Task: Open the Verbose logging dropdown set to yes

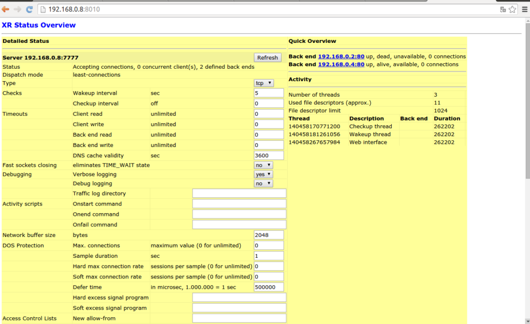Action: point(262,174)
